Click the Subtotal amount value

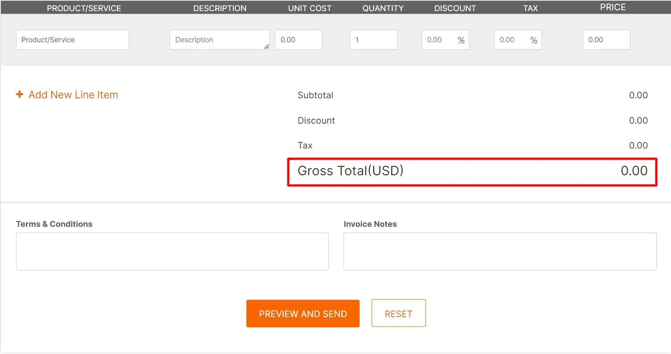638,95
